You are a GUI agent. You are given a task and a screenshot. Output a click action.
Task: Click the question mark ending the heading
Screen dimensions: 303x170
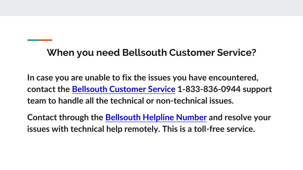click(x=254, y=53)
